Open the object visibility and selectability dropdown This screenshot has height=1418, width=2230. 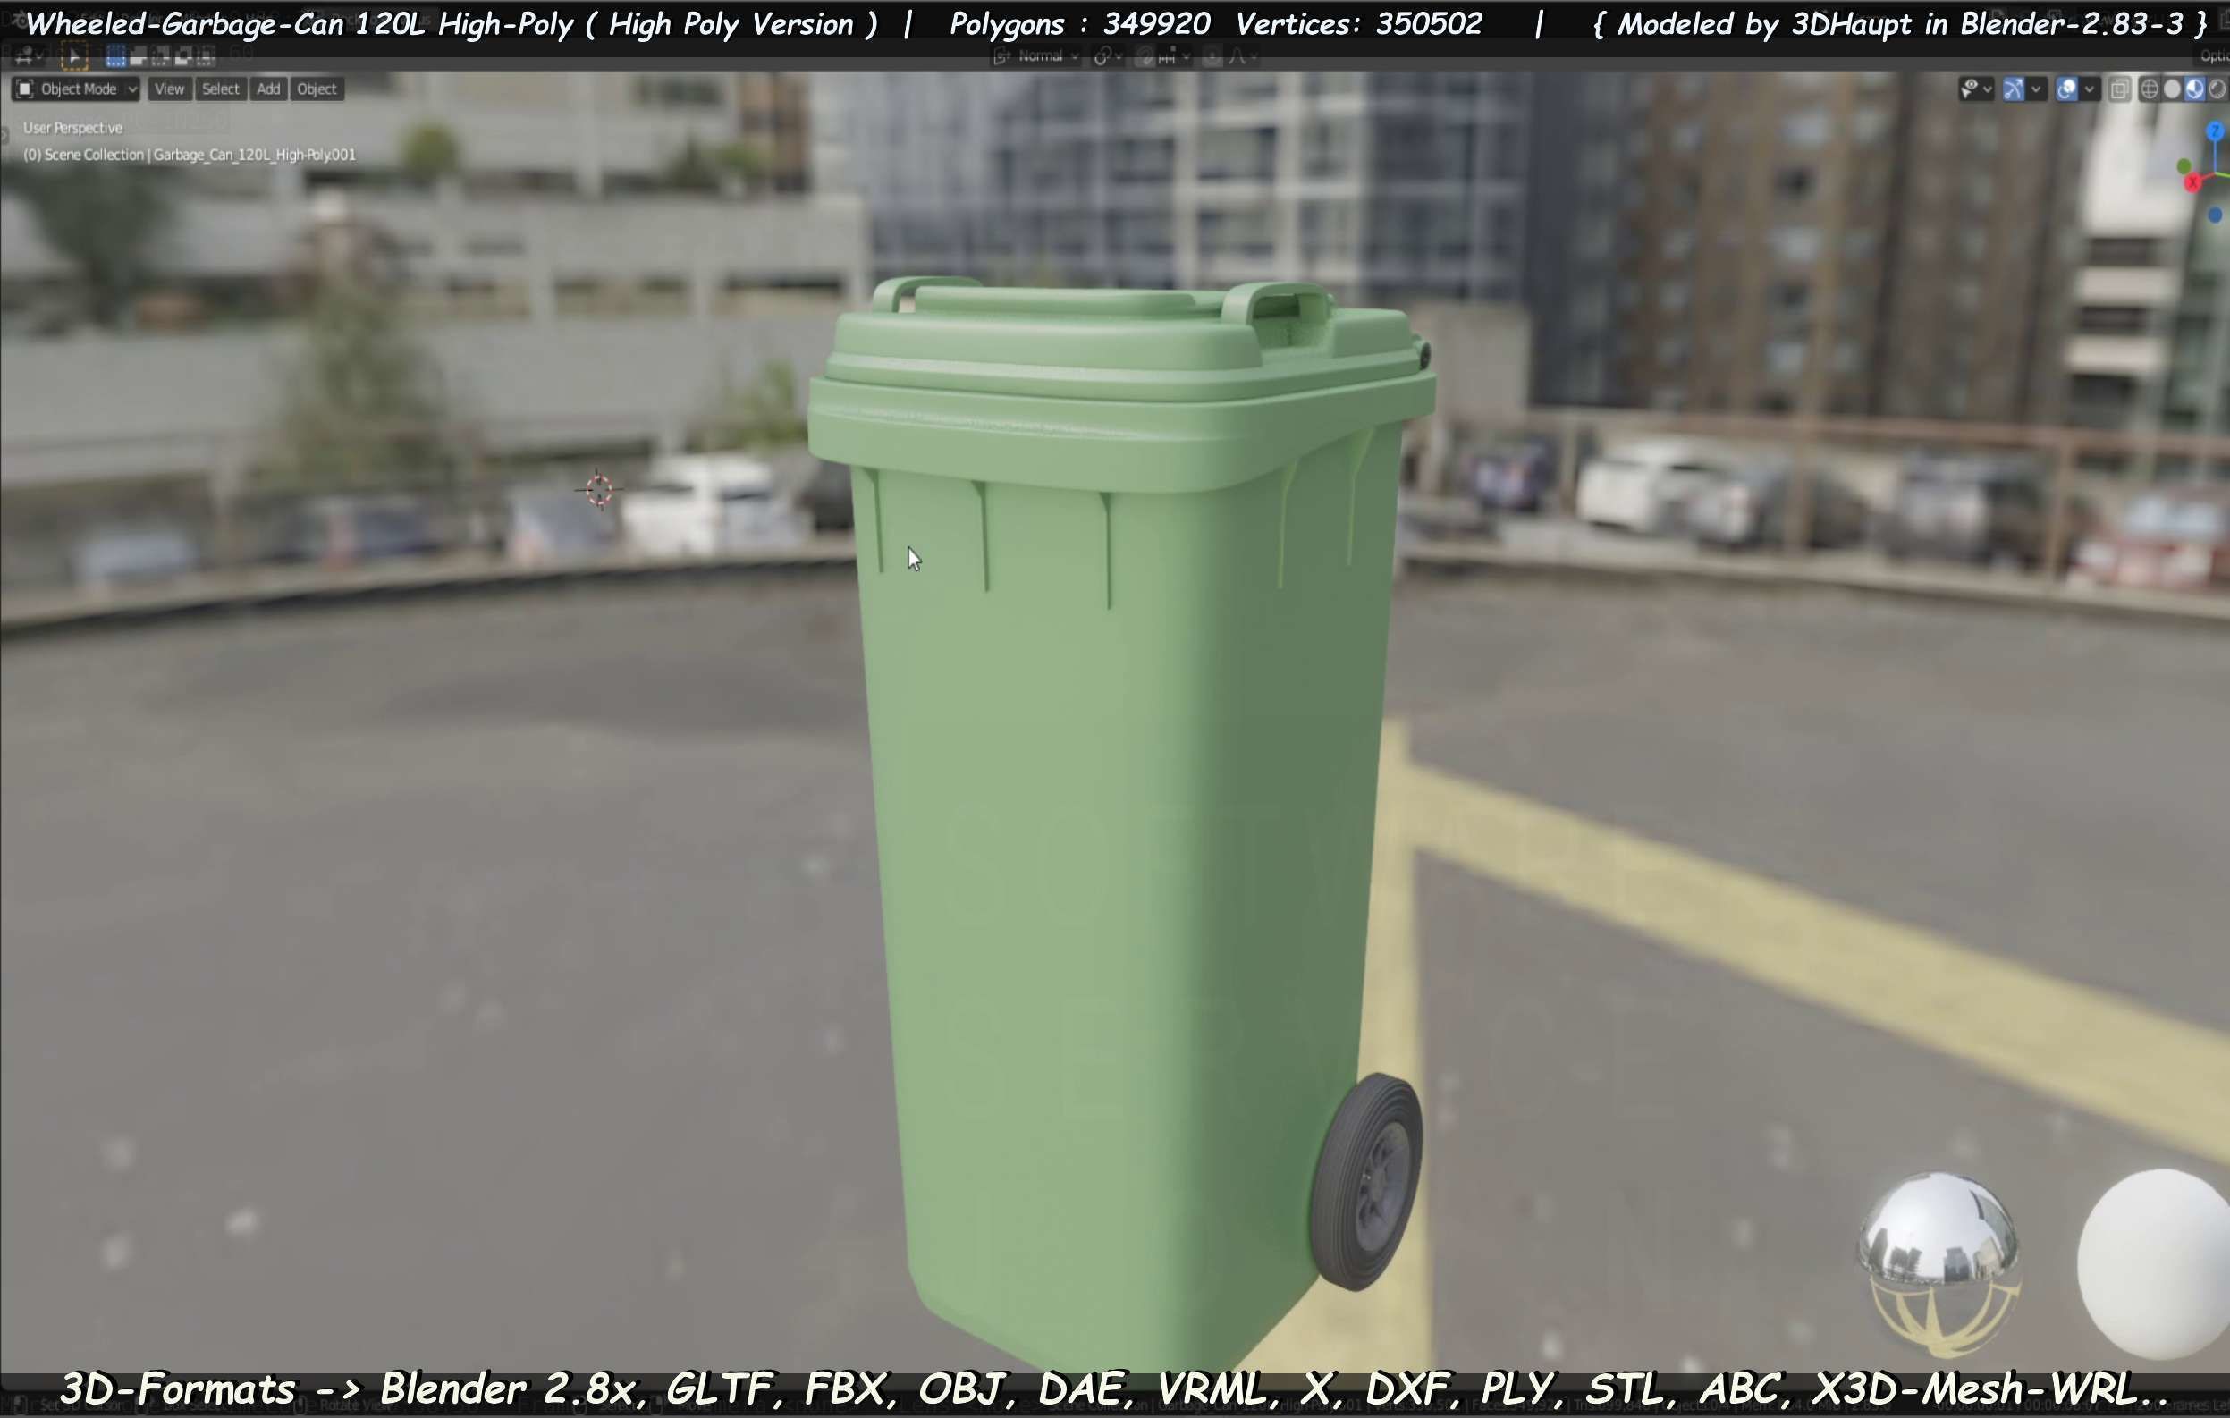1976,89
